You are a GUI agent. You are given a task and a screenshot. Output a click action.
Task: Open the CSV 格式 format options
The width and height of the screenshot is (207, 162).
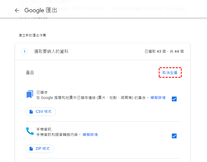[x=41, y=112]
